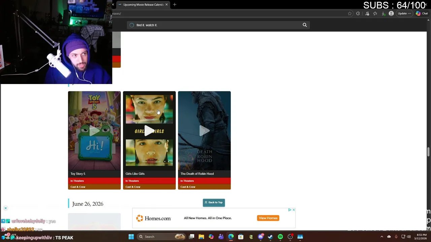Open the downloads icon in toolbar

(x=383, y=13)
